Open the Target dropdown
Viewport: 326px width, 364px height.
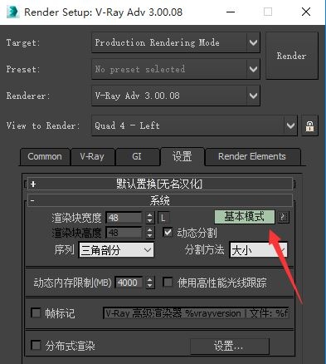tap(176, 42)
